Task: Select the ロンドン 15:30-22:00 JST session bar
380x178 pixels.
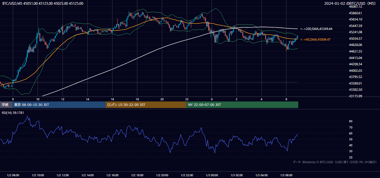Action: pos(146,105)
